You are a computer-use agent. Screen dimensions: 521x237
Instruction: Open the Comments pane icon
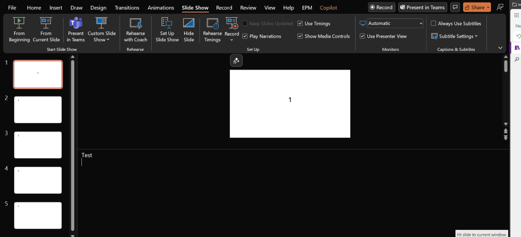[x=455, y=7]
